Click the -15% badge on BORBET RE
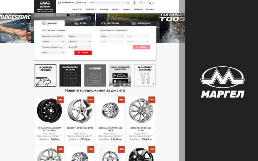 pyautogui.click(x=152, y=100)
